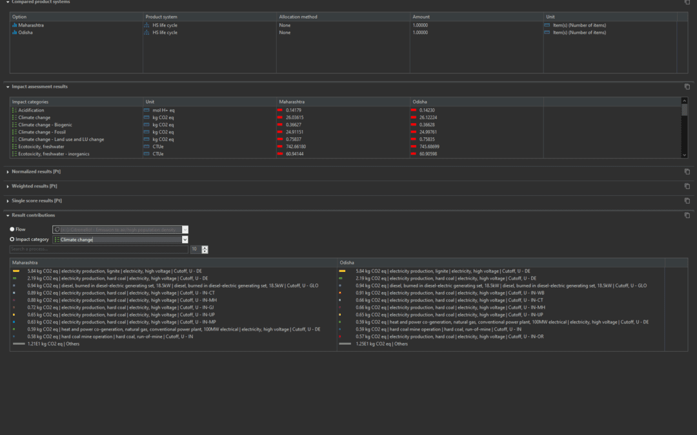Click copy icon in Result contributions header

pyautogui.click(x=687, y=215)
